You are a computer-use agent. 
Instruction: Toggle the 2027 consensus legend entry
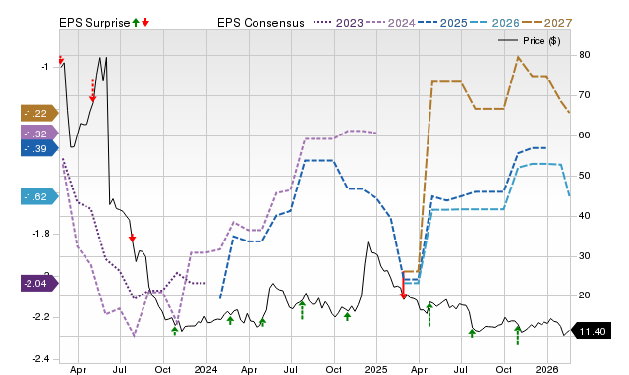(546, 23)
